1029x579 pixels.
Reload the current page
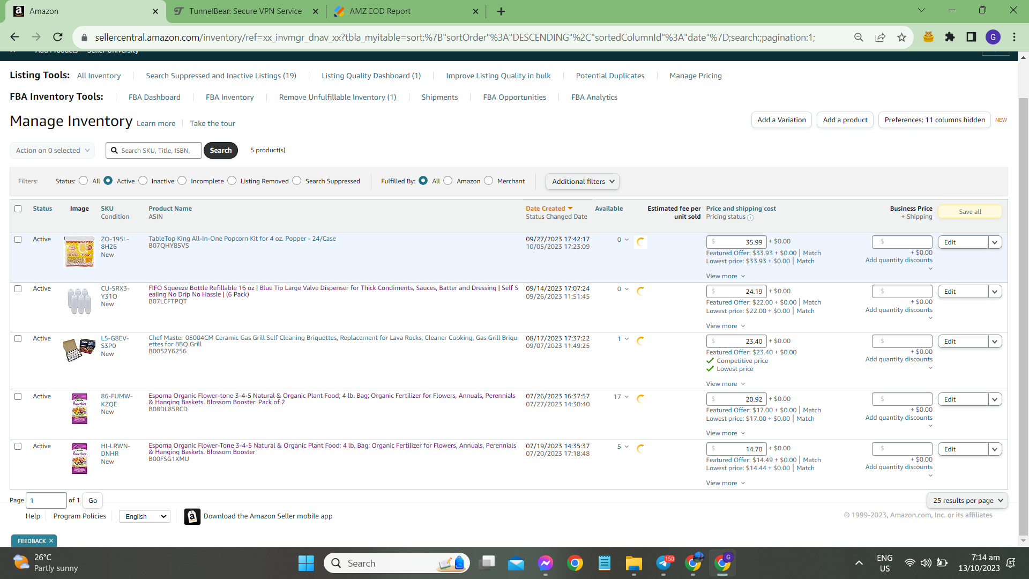pyautogui.click(x=58, y=37)
